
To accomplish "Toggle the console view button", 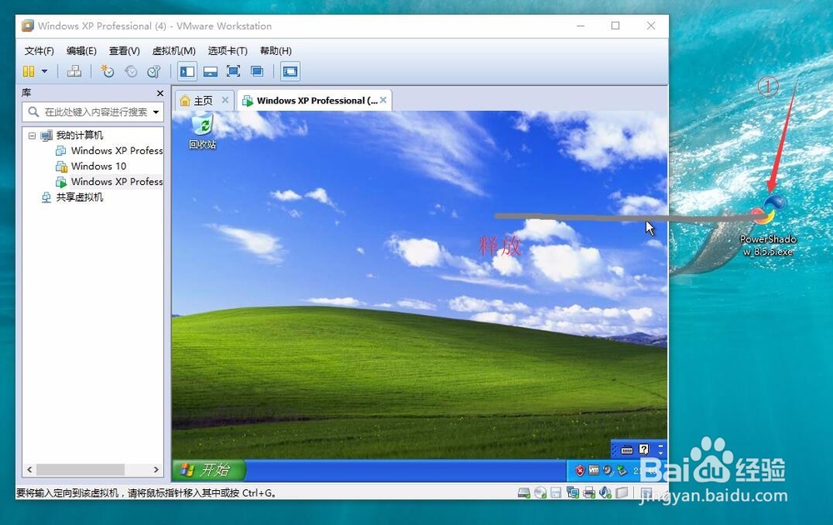I will tap(290, 71).
